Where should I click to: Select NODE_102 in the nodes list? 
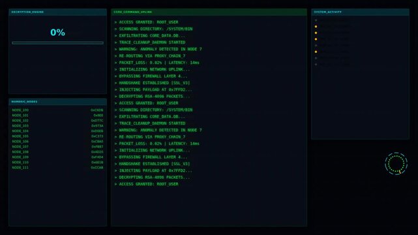[57, 121]
